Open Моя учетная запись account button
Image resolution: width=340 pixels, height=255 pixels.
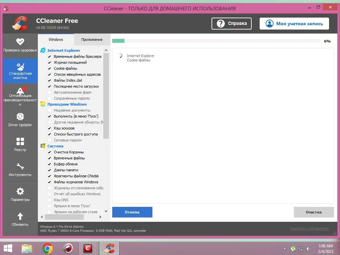[294, 24]
